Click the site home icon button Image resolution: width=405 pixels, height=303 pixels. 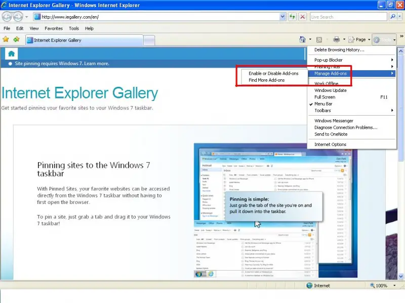tap(11, 54)
